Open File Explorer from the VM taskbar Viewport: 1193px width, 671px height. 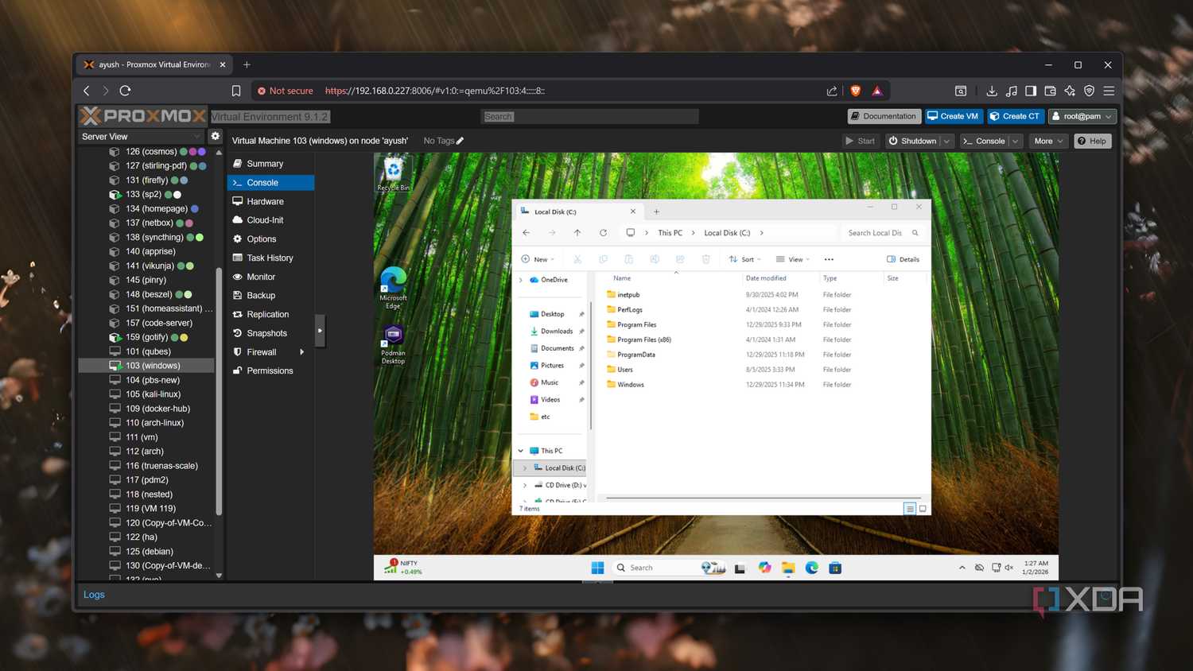(x=788, y=568)
